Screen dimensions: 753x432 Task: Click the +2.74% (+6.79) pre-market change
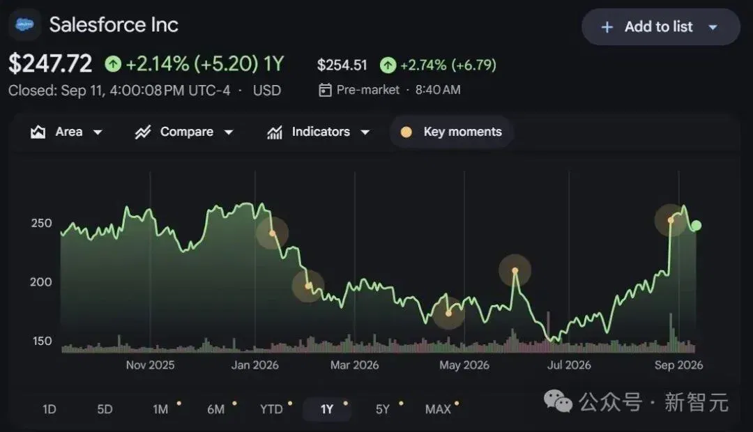tap(448, 65)
